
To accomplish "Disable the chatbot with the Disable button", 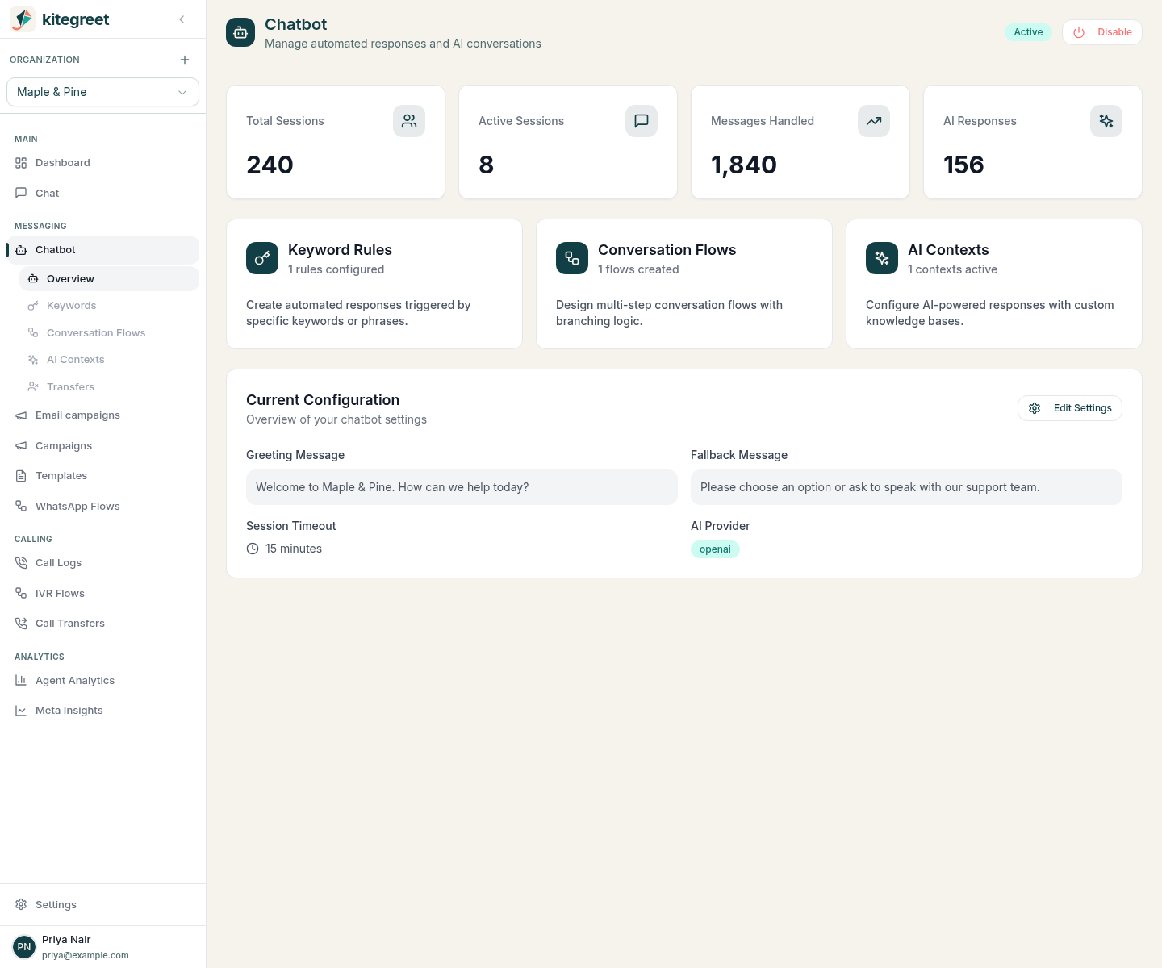I will 1102,32.
